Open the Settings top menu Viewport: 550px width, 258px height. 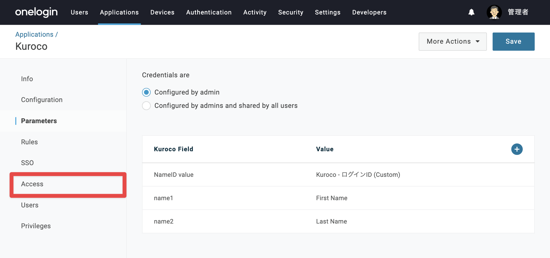[328, 12]
